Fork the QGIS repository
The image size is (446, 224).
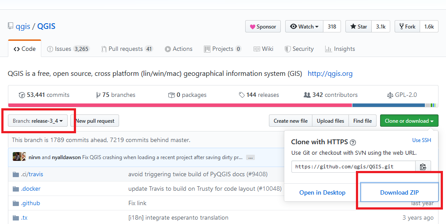[407, 27]
